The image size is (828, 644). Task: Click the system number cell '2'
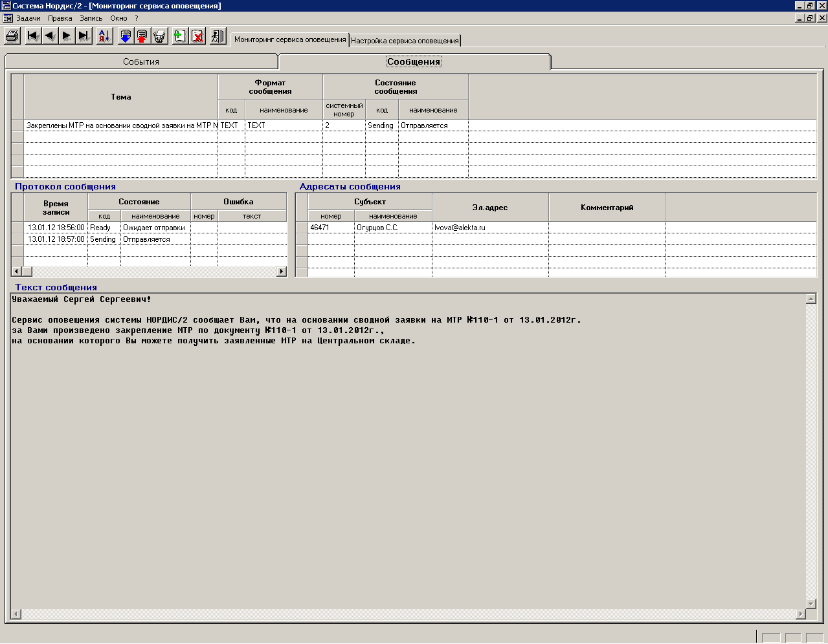coord(344,125)
